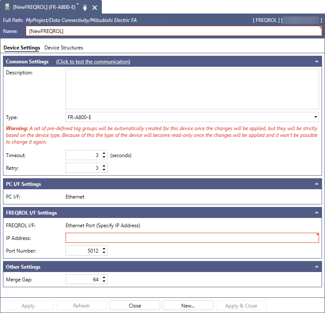This screenshot has width=325, height=313.
Task: Collapse the PC I/F Settings section
Action: (317, 184)
